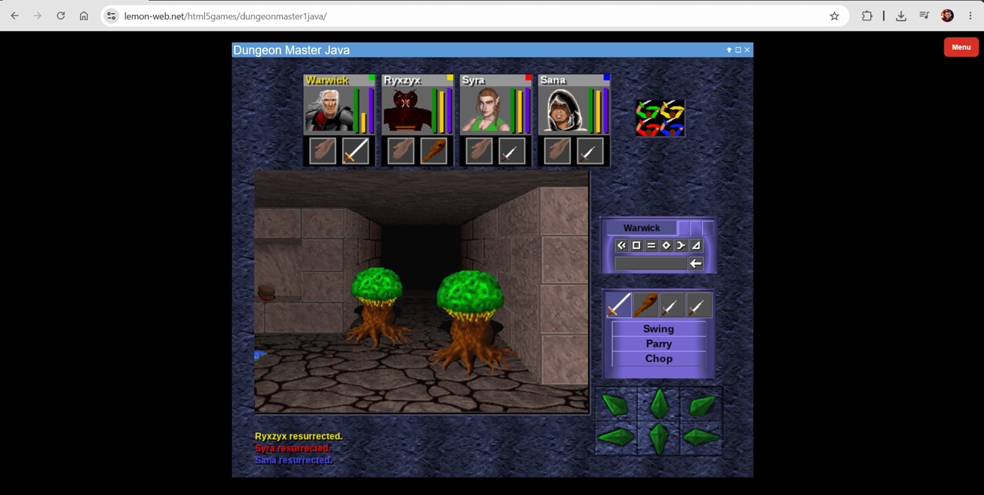Pick up the brown item in the wall alcove
The height and width of the screenshot is (495, 984).
tap(266, 293)
